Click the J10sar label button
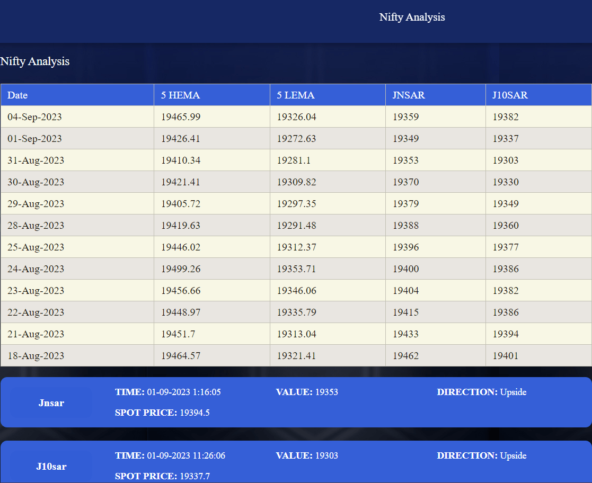 [51, 467]
